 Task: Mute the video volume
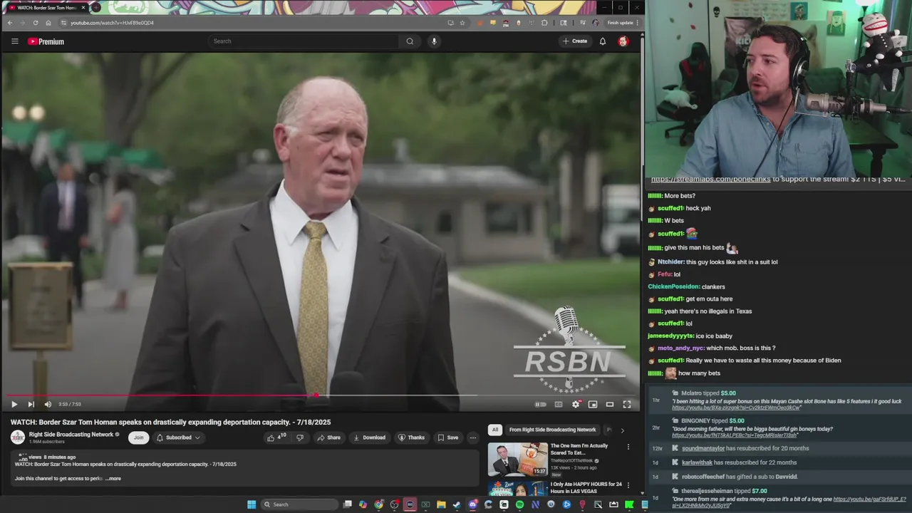(x=48, y=404)
